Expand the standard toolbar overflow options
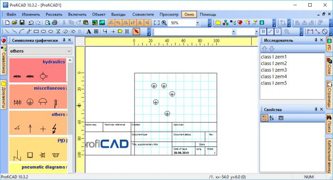Viewport: 333px width, 180px height. click(x=210, y=23)
